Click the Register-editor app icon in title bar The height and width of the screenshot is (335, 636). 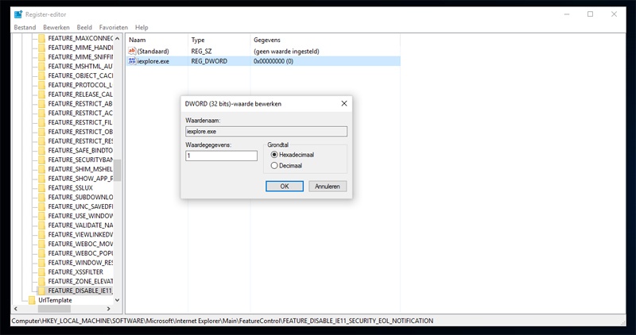point(17,14)
